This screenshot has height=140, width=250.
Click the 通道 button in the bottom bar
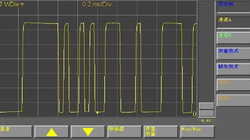(x=16, y=131)
